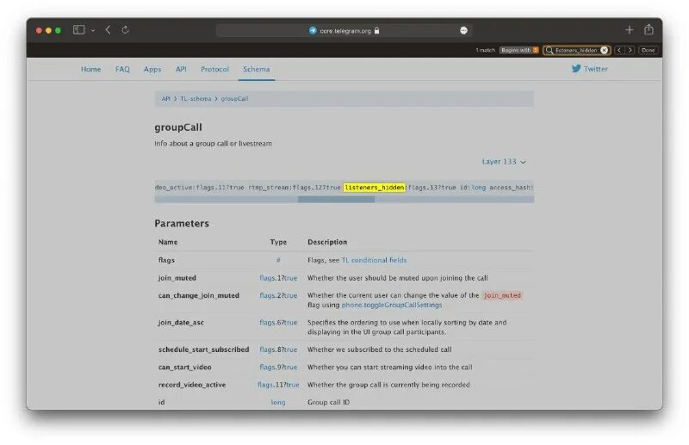Go back with the back arrow
The image size is (689, 445).
coord(109,30)
